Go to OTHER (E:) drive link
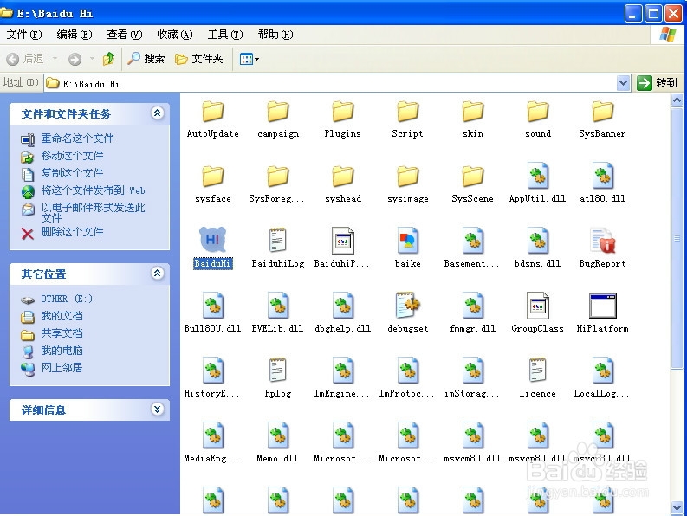687x516 pixels. 67,299
